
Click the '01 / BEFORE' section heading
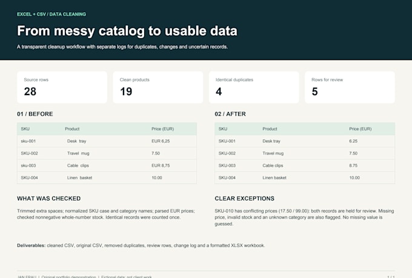point(35,114)
